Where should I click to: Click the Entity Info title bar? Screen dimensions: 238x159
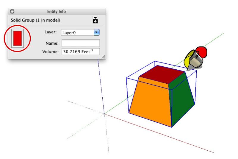[x=57, y=11]
